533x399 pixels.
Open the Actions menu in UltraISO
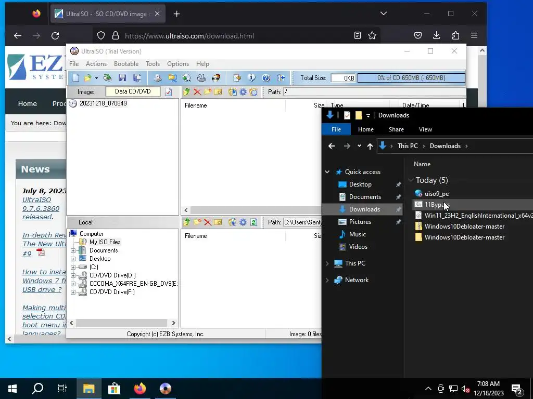coord(96,64)
